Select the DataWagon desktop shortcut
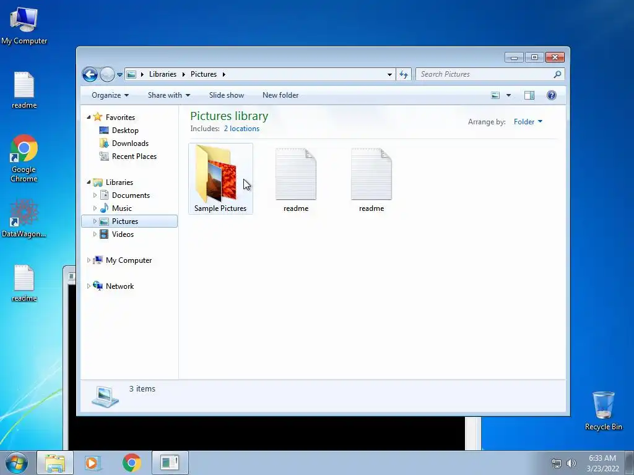This screenshot has height=475, width=634. 24,218
